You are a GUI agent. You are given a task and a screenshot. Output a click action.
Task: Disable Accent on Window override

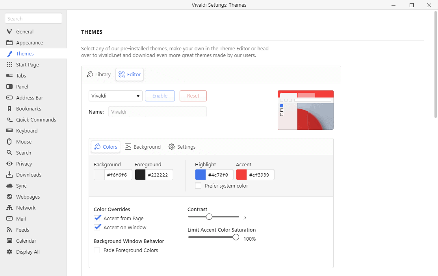pyautogui.click(x=97, y=227)
